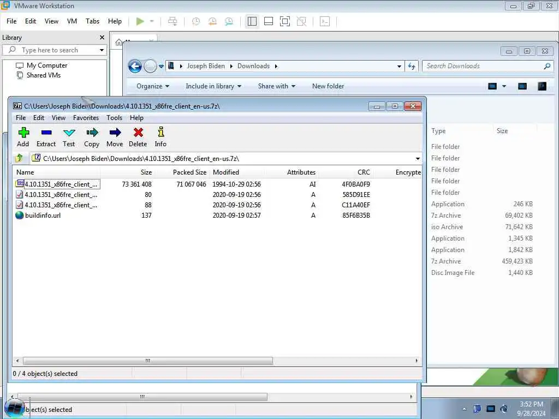Click the Search Downloads field
The image size is (559, 419).
point(487,66)
